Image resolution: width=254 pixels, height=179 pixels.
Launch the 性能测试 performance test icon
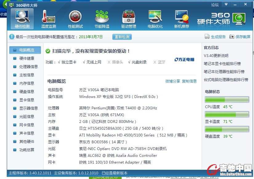(x=75, y=17)
